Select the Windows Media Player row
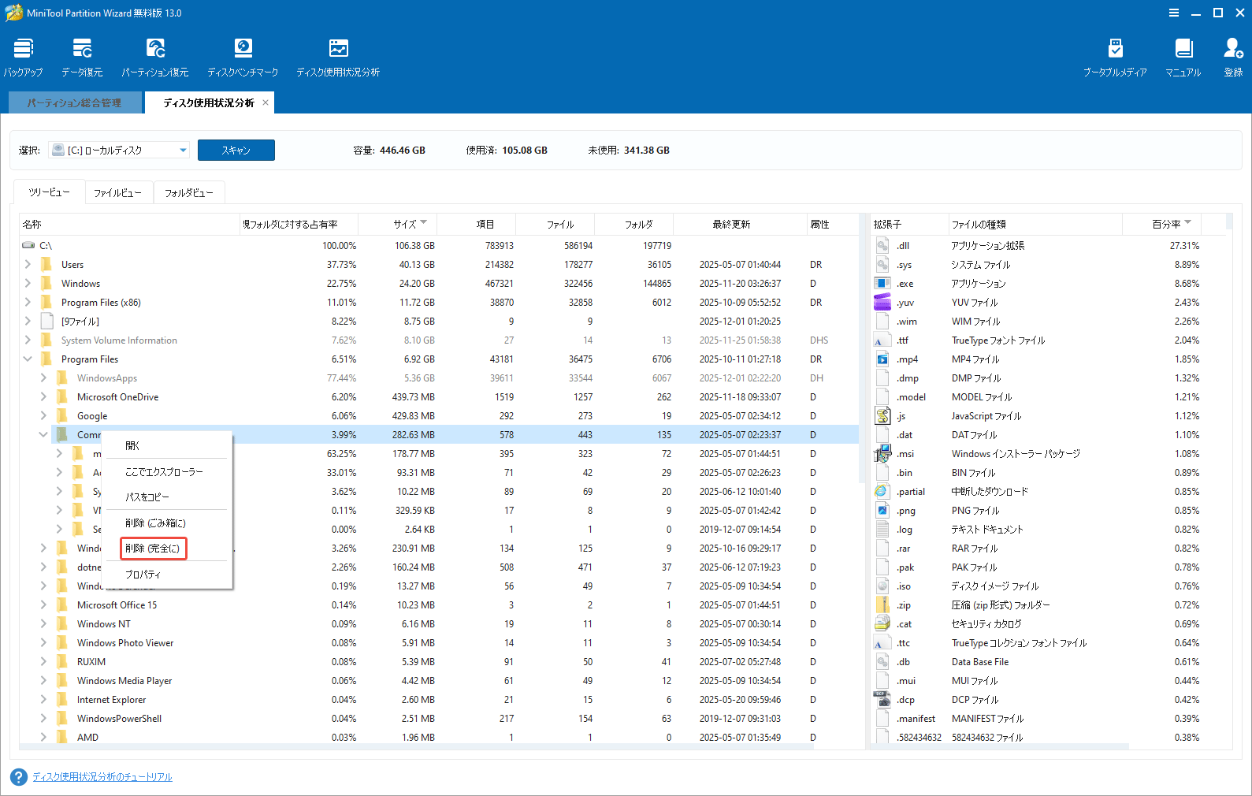The height and width of the screenshot is (796, 1252). (439, 680)
